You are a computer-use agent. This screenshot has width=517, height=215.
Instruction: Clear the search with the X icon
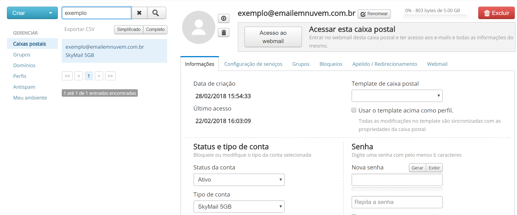[139, 13]
